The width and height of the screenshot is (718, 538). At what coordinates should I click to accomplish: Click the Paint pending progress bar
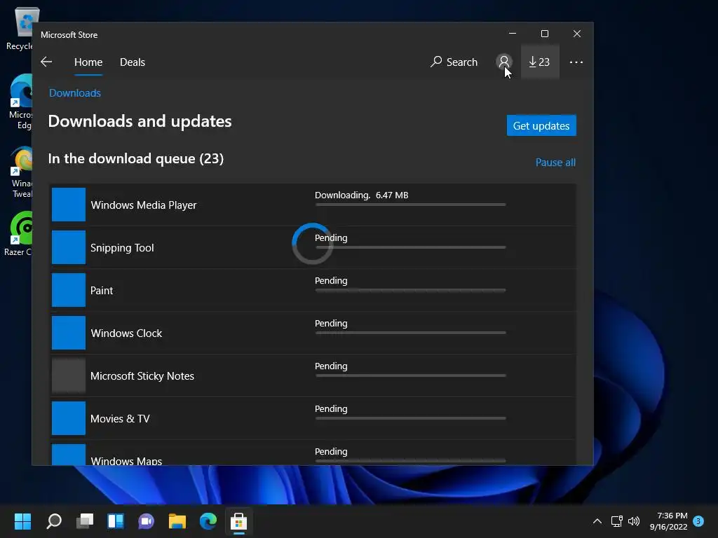coord(410,290)
